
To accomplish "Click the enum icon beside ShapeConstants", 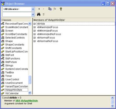I will tap(3, 44).
